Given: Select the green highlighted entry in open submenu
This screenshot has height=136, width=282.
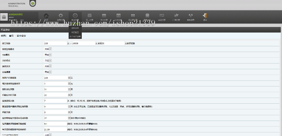Looking at the screenshot, I should [75, 24].
